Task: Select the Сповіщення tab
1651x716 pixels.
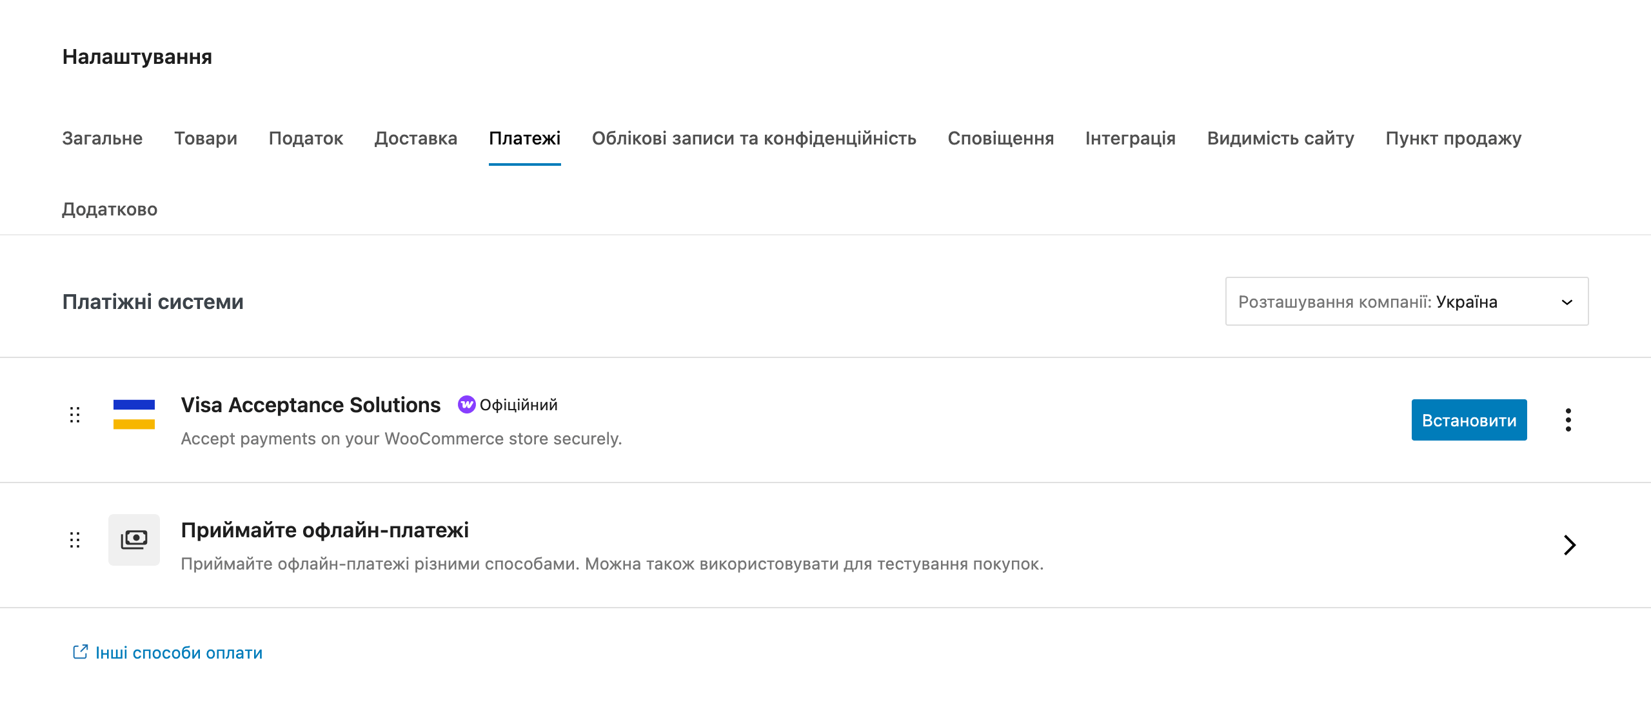Action: [x=1001, y=138]
